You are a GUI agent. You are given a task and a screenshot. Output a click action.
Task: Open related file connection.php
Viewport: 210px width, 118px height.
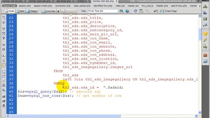[63, 6]
